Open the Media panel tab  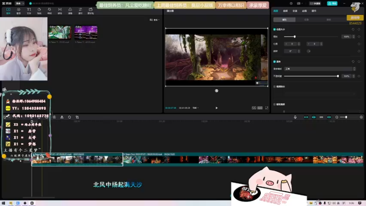[8, 11]
